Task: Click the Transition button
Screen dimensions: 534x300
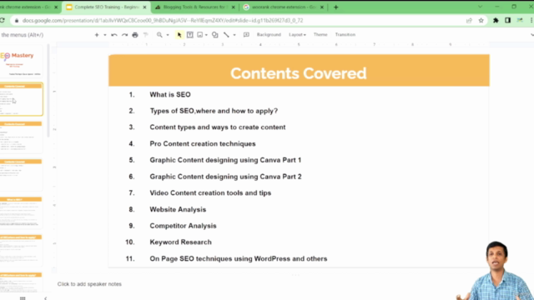Action: (345, 35)
